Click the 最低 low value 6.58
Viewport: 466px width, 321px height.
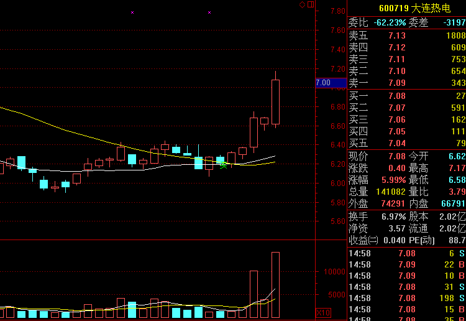[x=457, y=180]
